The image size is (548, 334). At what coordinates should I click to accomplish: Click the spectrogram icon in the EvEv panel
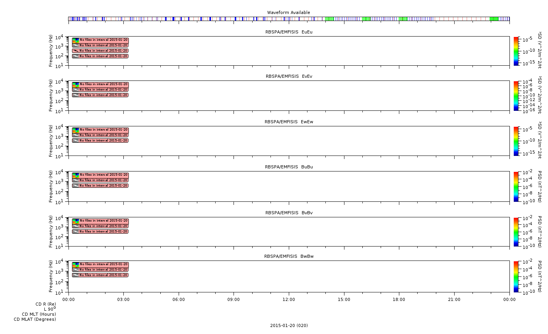(76, 84)
